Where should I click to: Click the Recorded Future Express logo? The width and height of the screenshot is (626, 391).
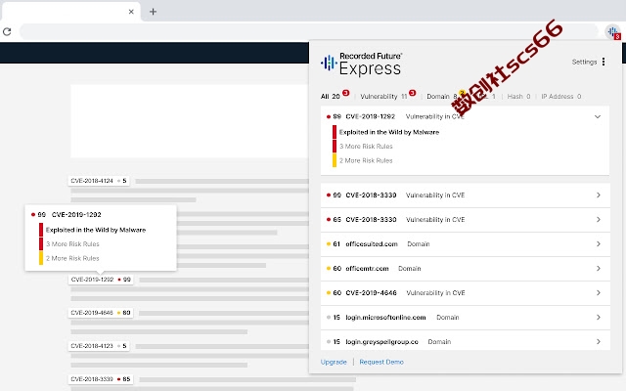(x=361, y=64)
